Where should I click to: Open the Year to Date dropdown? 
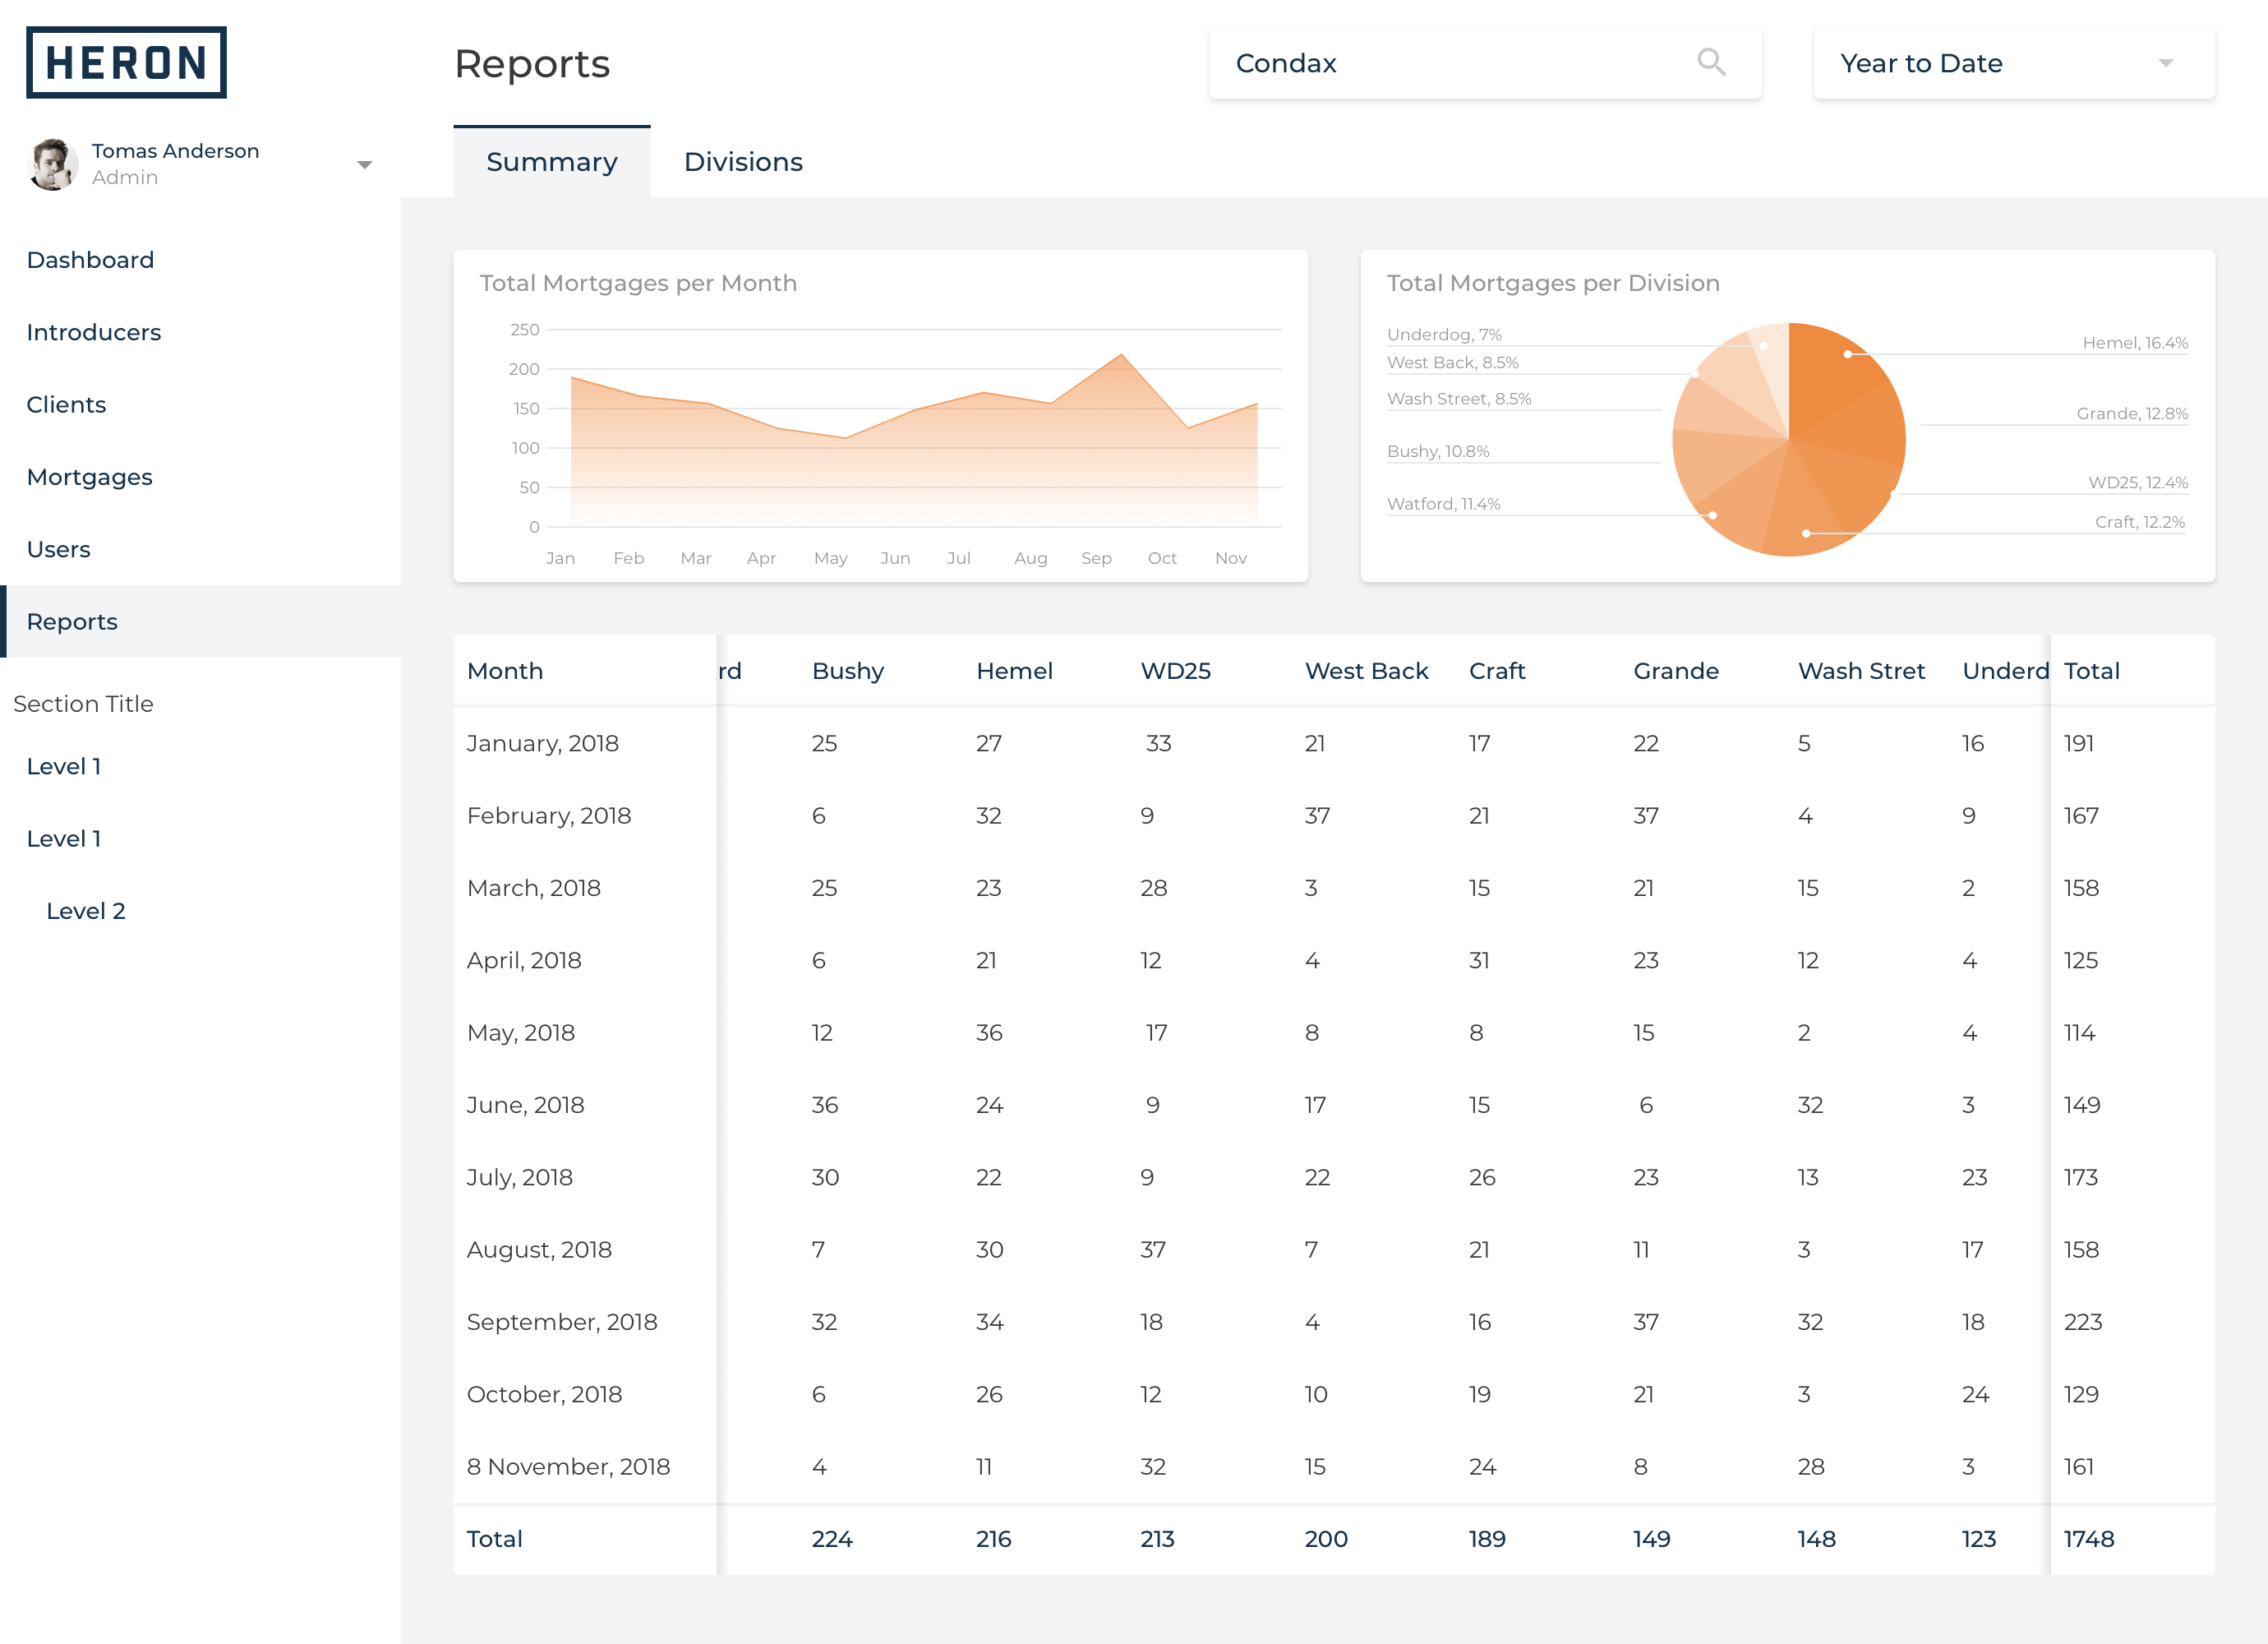click(x=2014, y=63)
